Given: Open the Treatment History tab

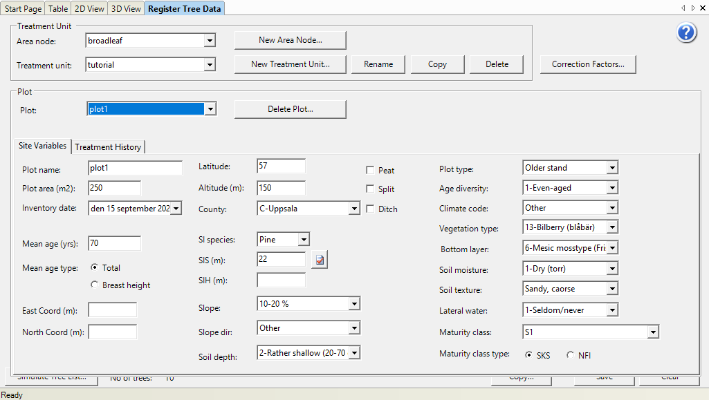Looking at the screenshot, I should tap(108, 146).
